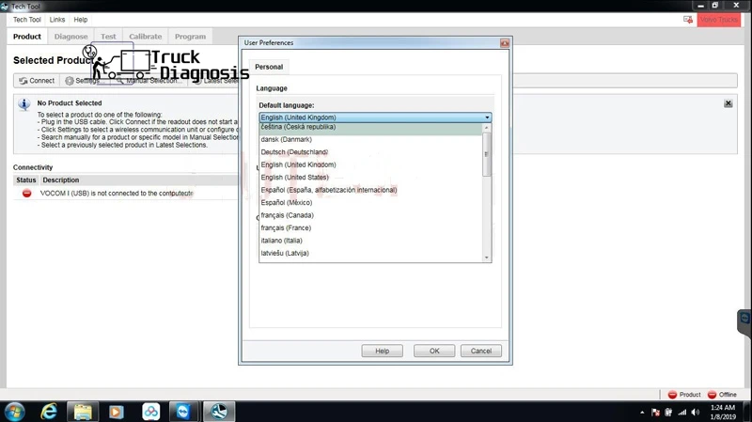Switch to the Calibrate tab
The height and width of the screenshot is (422, 752).
coord(146,37)
